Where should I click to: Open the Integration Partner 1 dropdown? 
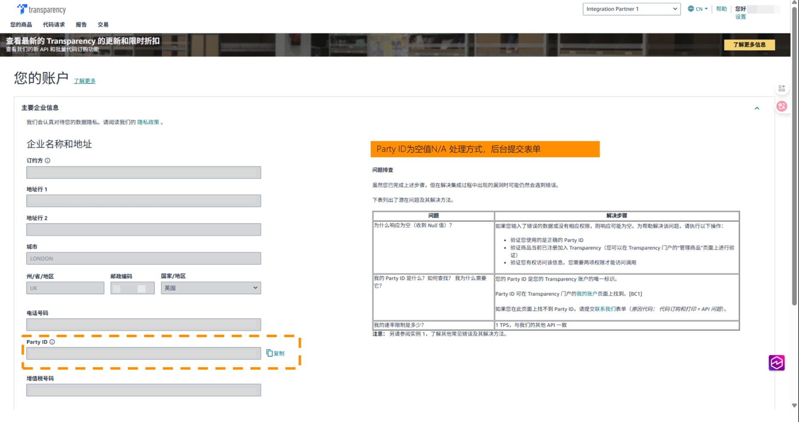point(631,9)
